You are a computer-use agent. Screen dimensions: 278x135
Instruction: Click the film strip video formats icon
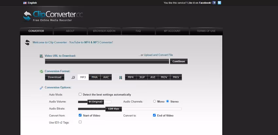coord(121,77)
